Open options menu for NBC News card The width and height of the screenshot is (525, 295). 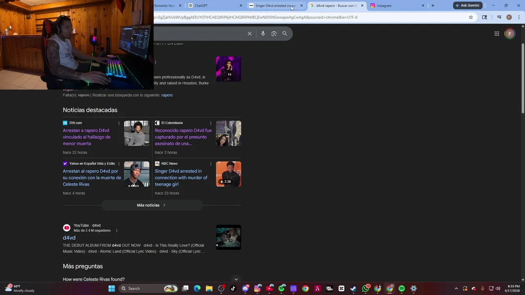211,163
